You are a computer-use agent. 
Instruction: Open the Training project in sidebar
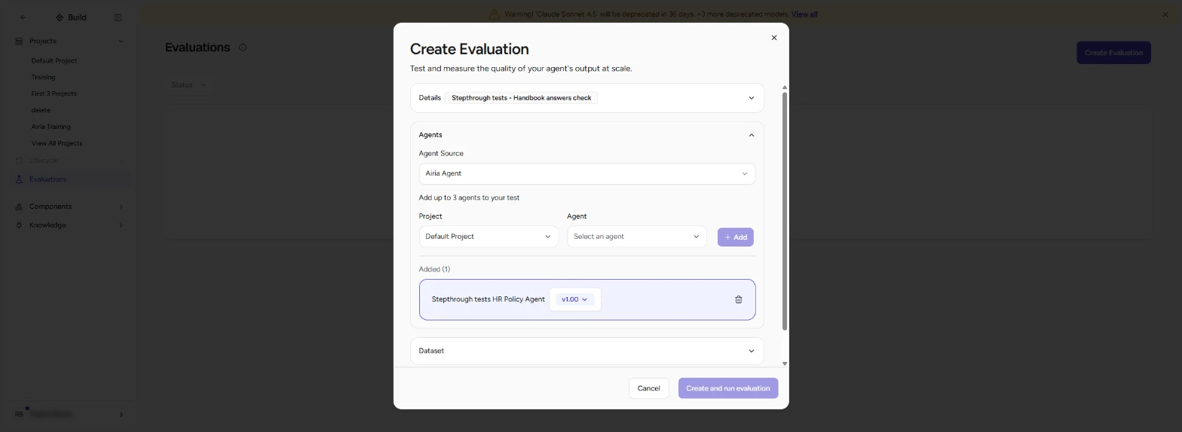pos(43,77)
